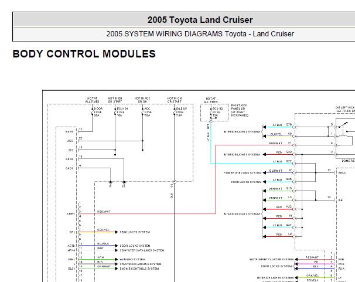Click 'HOT AT ALL TIMES' above DOOR fuse
Image resolution: width=355 pixels, height=282 pixels.
coord(92,100)
